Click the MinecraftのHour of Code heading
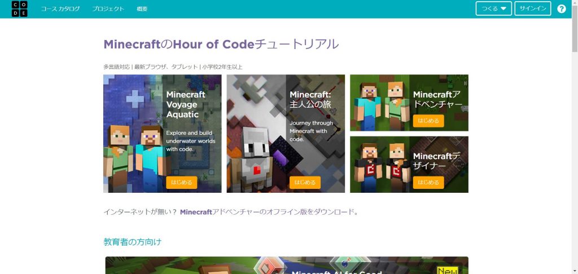Image resolution: width=578 pixels, height=274 pixels. pos(221,44)
